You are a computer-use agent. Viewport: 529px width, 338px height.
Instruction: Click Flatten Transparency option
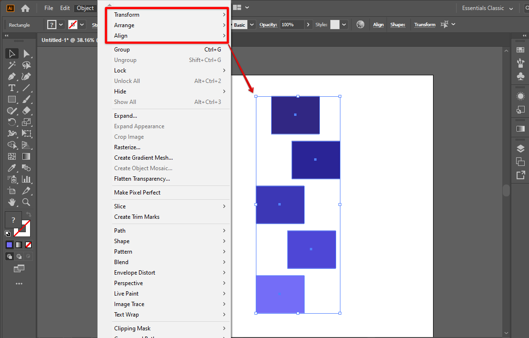141,178
